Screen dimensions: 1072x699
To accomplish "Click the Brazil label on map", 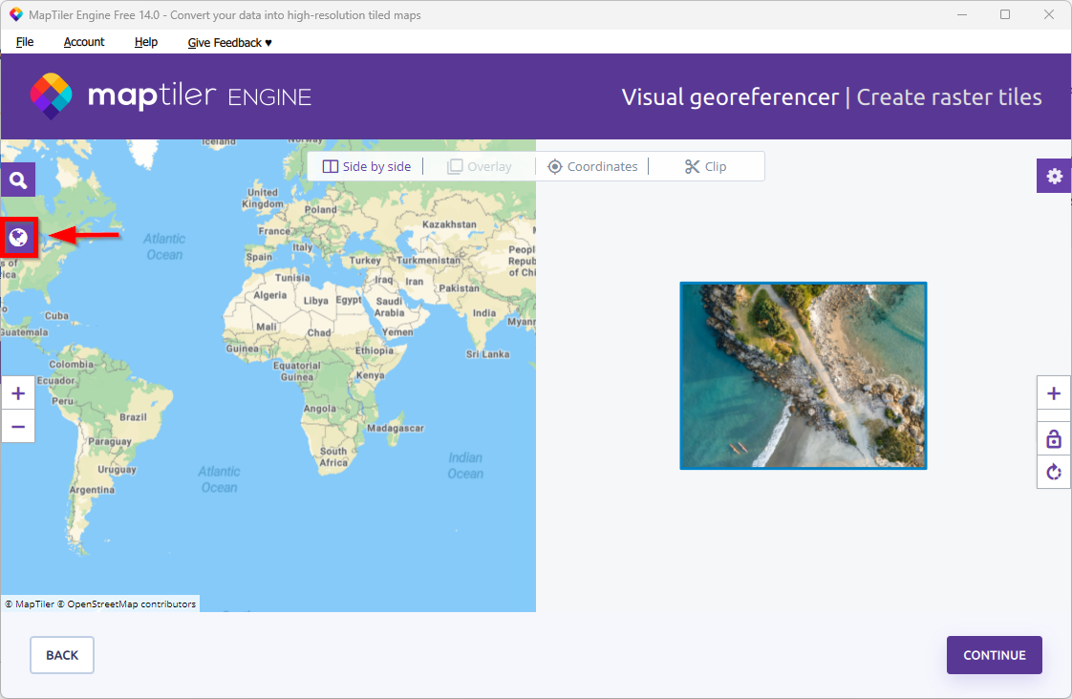I will [x=133, y=416].
